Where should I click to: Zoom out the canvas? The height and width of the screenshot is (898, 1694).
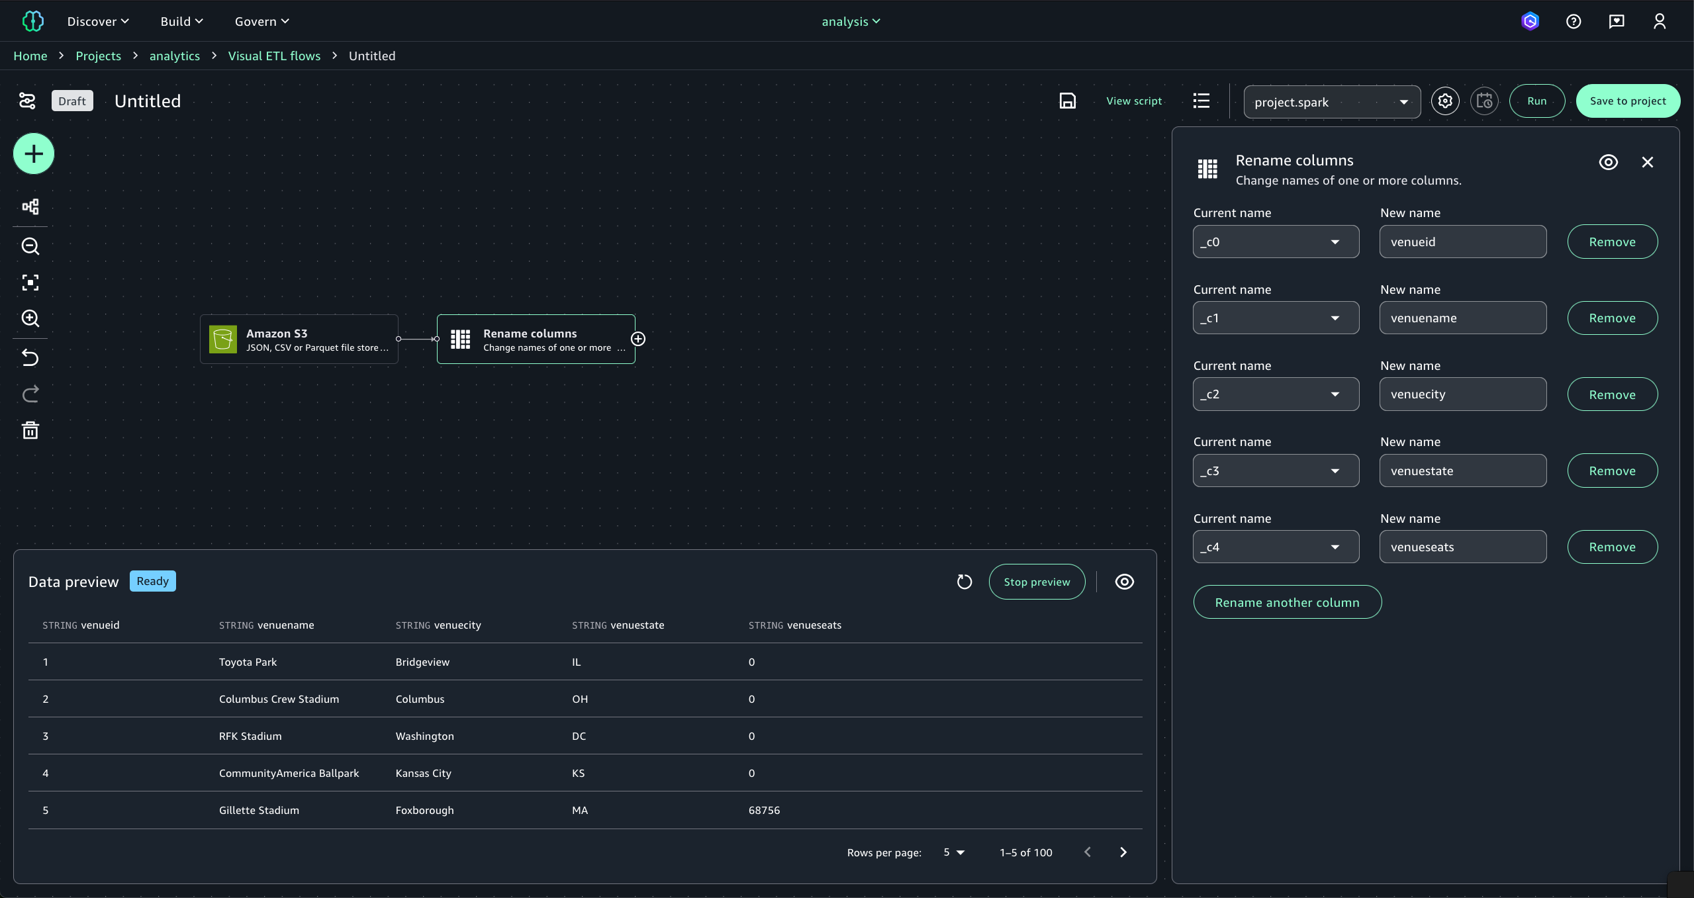click(x=30, y=246)
